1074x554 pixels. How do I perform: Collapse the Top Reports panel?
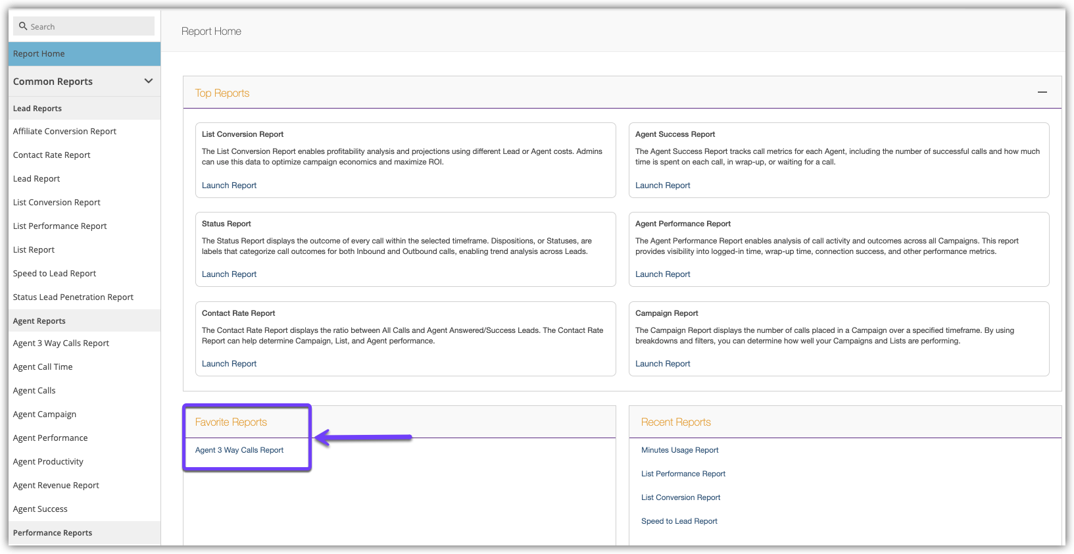pyautogui.click(x=1042, y=93)
